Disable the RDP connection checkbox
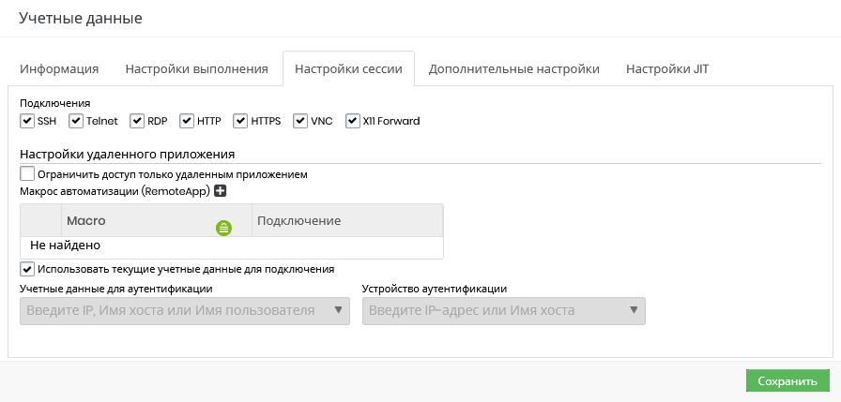This screenshot has height=402, width=841. pos(137,121)
